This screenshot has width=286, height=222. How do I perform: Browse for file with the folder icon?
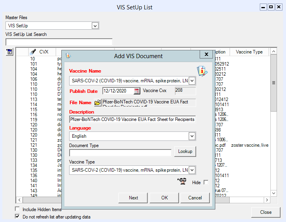click(x=98, y=103)
